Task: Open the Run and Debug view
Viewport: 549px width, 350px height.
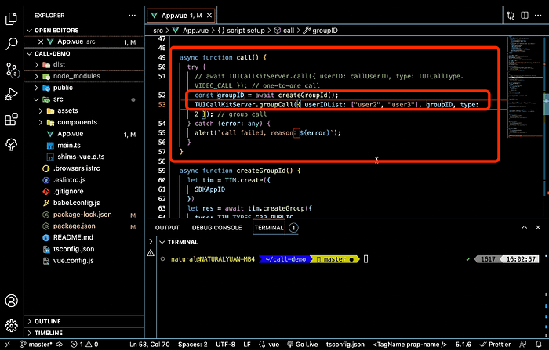Action: pos(12,94)
